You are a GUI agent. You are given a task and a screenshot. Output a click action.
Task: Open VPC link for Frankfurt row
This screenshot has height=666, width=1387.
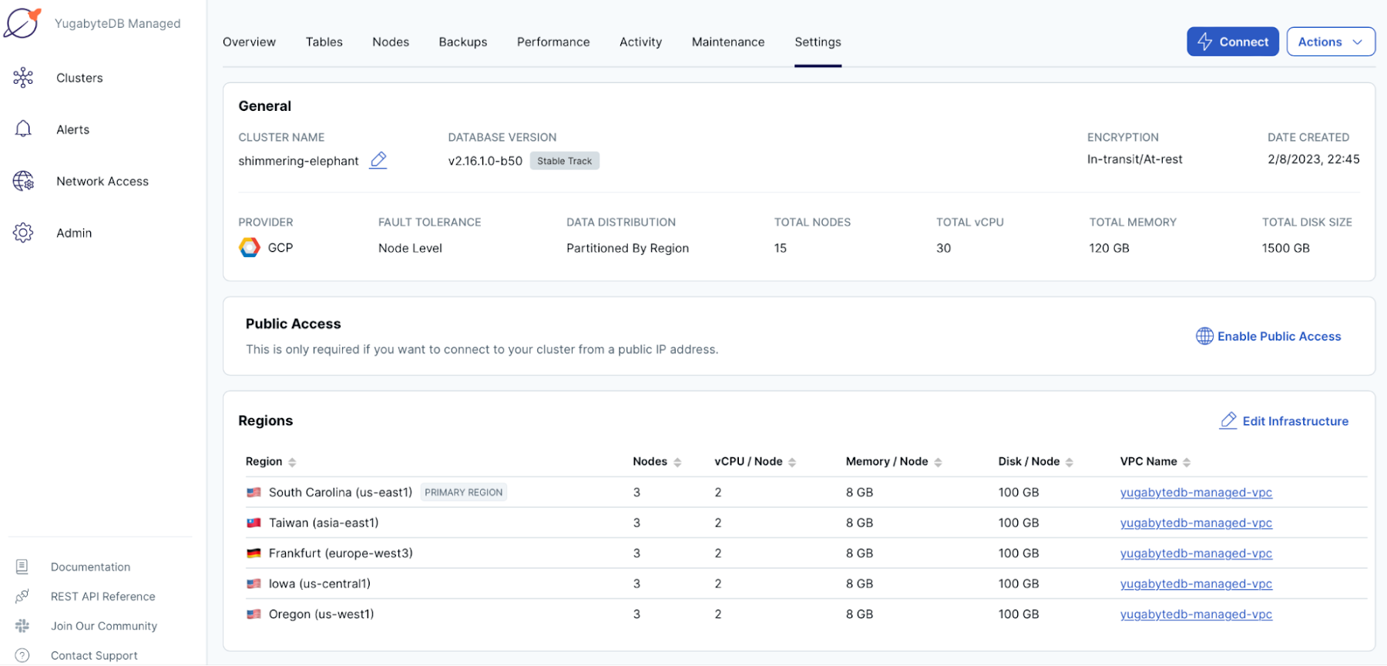[1196, 553]
